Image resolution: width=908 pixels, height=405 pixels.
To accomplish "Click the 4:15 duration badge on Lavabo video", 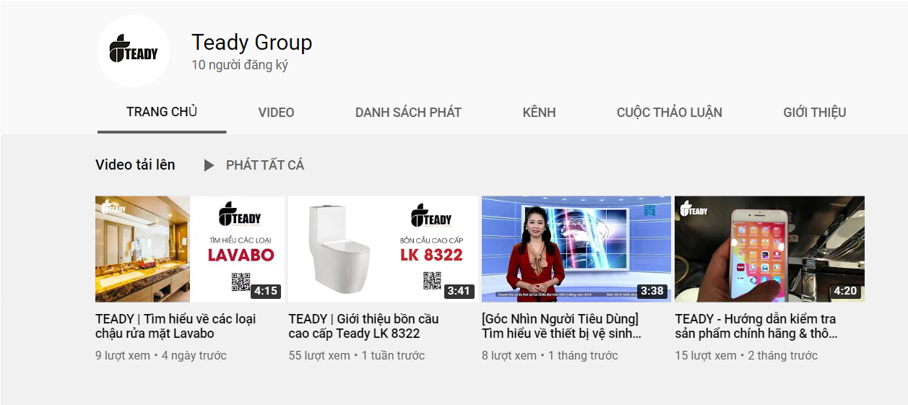I will click(x=266, y=291).
